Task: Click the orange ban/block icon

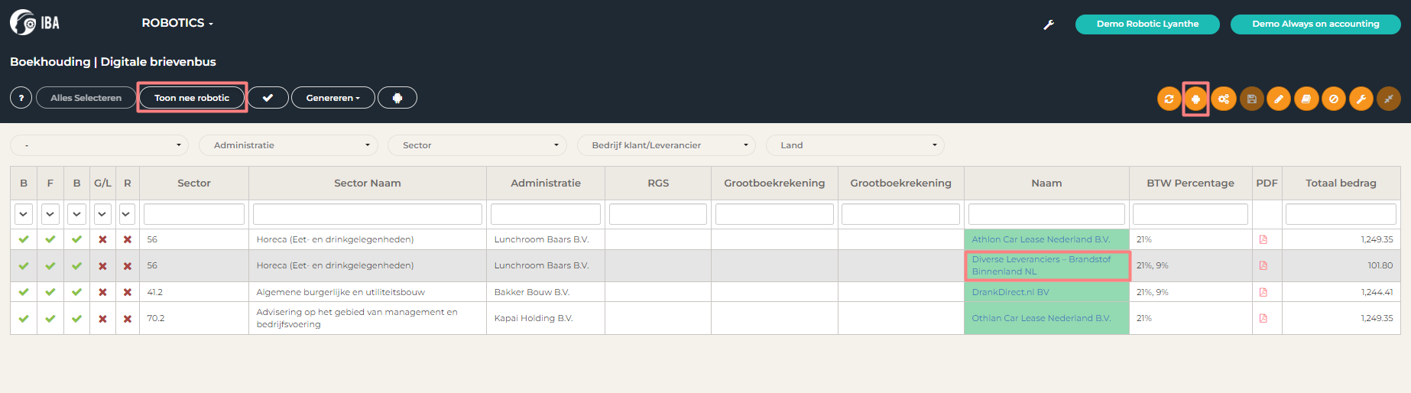Action: pyautogui.click(x=1334, y=99)
